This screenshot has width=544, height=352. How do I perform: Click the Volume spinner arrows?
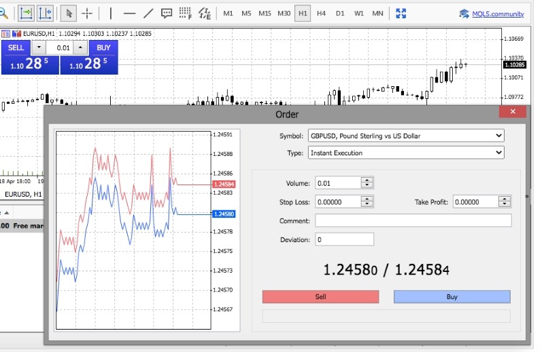point(367,182)
